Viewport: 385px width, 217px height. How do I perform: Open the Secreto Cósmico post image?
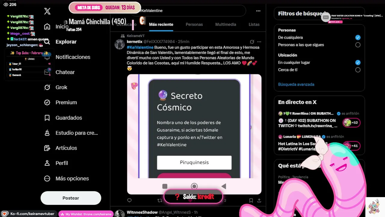(194, 134)
